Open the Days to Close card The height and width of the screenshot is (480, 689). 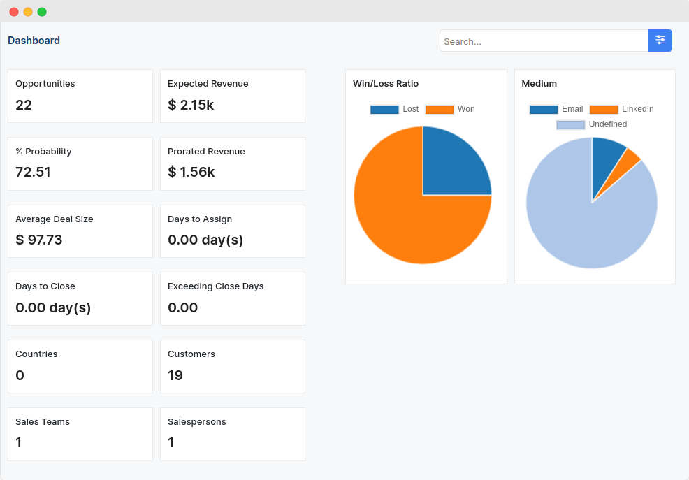click(x=80, y=298)
